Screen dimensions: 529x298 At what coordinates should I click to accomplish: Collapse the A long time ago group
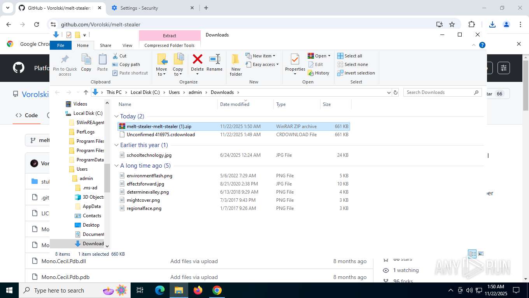coord(116,166)
